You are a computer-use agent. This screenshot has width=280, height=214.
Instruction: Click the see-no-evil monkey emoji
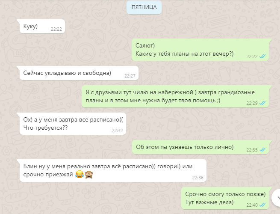pos(89,174)
